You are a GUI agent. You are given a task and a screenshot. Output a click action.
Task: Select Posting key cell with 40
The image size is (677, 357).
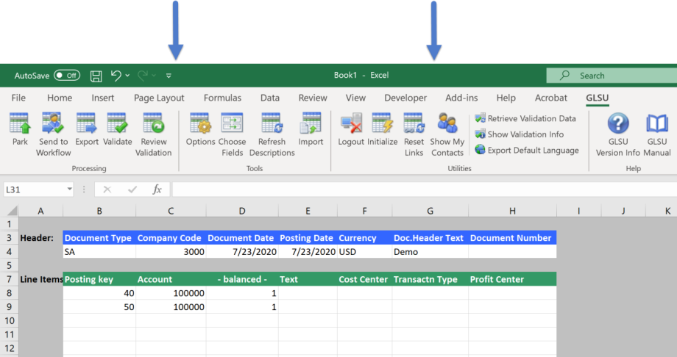[99, 293]
